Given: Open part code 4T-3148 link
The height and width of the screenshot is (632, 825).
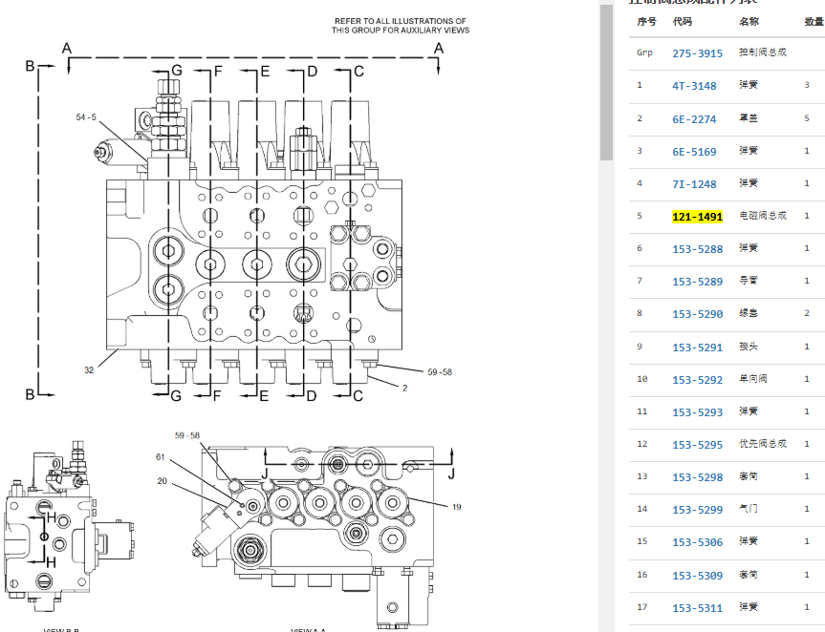Looking at the screenshot, I should click(694, 86).
